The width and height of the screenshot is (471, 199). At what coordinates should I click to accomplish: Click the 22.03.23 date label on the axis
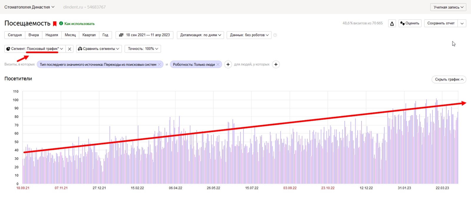click(x=442, y=188)
